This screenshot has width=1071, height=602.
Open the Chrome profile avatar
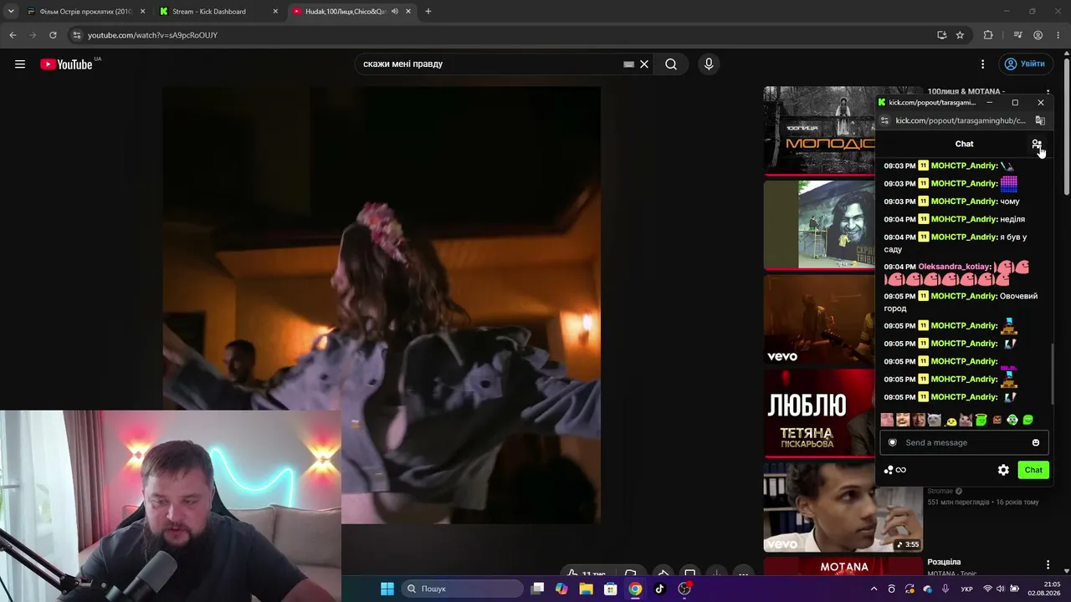pos(1038,35)
